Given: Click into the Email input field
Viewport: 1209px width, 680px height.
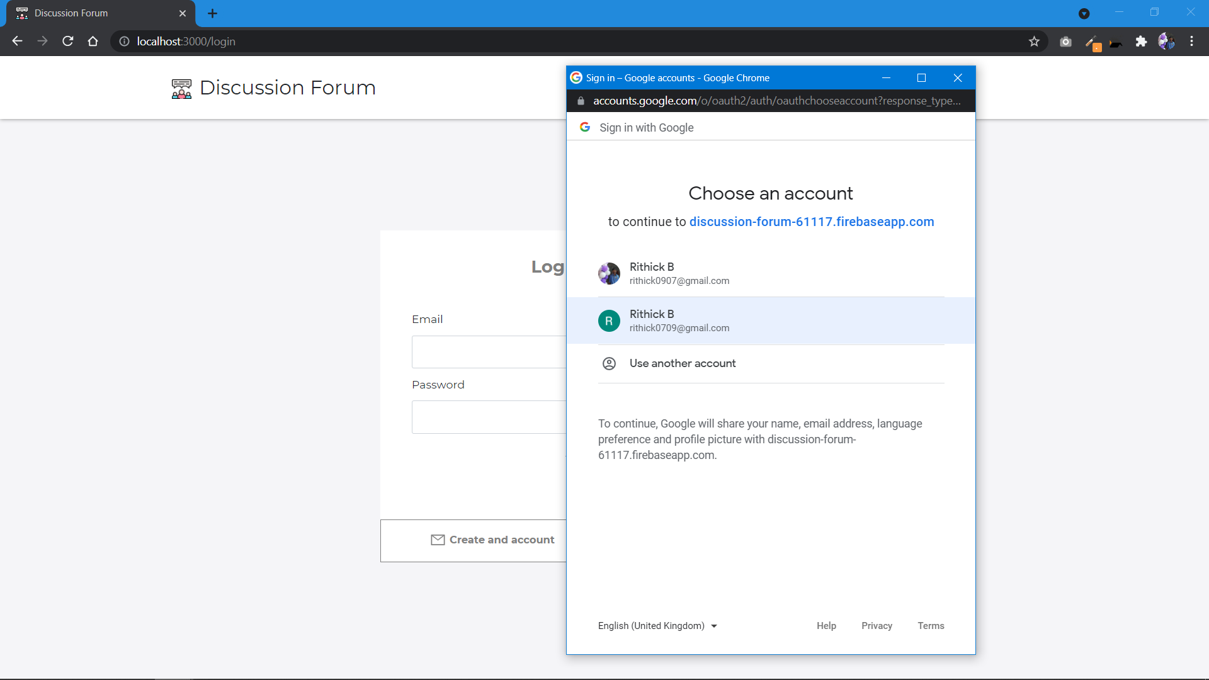Looking at the screenshot, I should click(489, 352).
